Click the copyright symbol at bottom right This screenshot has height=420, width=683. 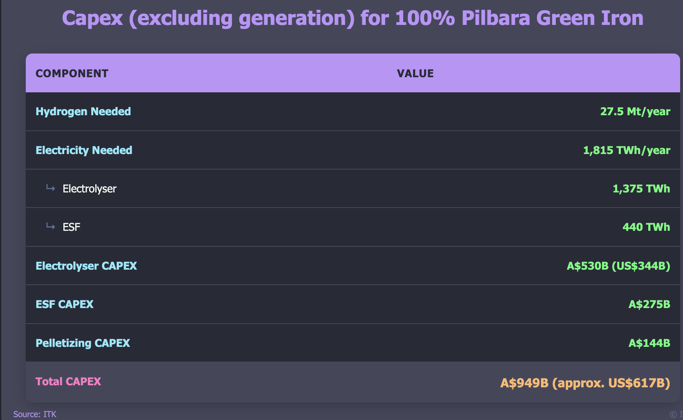[673, 414]
